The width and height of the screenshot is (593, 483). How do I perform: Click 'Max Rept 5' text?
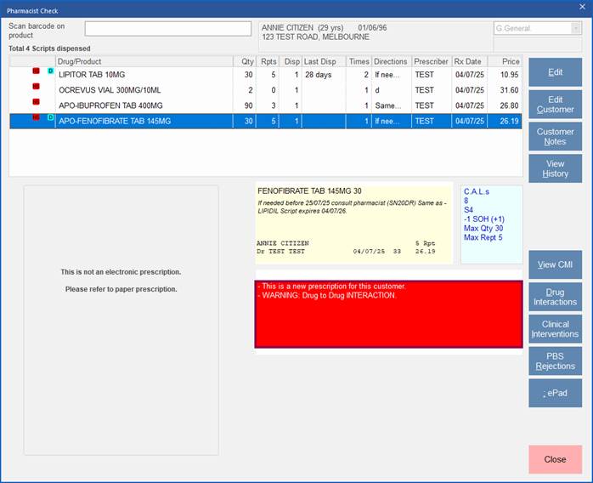point(483,237)
